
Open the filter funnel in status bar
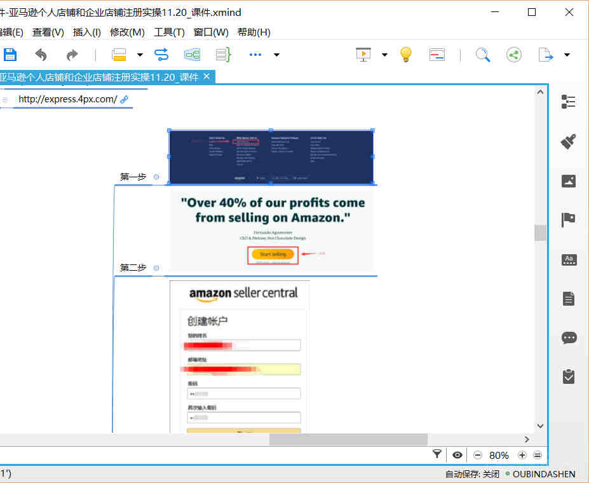[437, 454]
